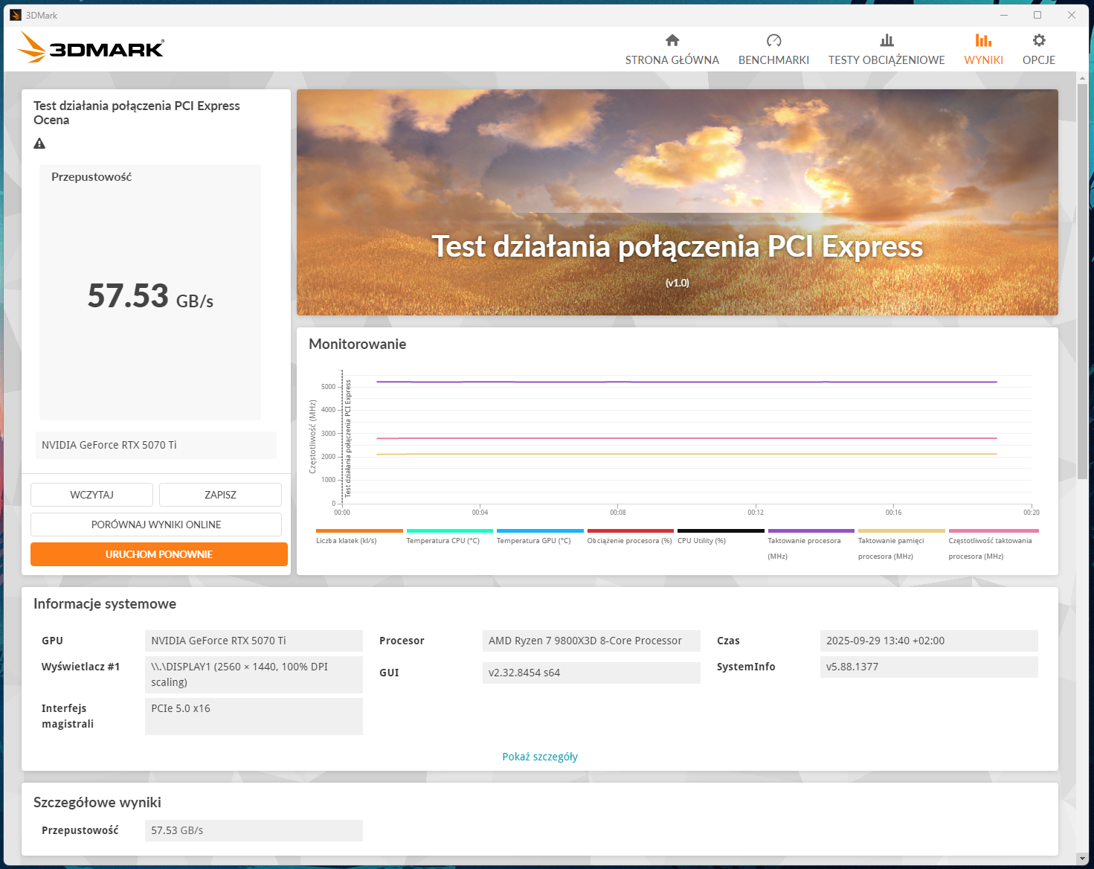The image size is (1094, 869).
Task: Click the 3DMark logo
Action: [x=91, y=48]
